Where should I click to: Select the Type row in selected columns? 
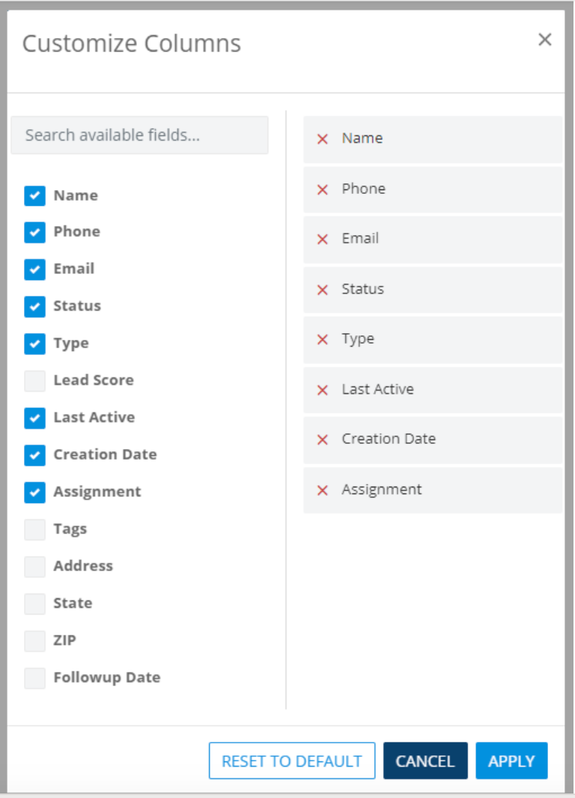coord(433,339)
